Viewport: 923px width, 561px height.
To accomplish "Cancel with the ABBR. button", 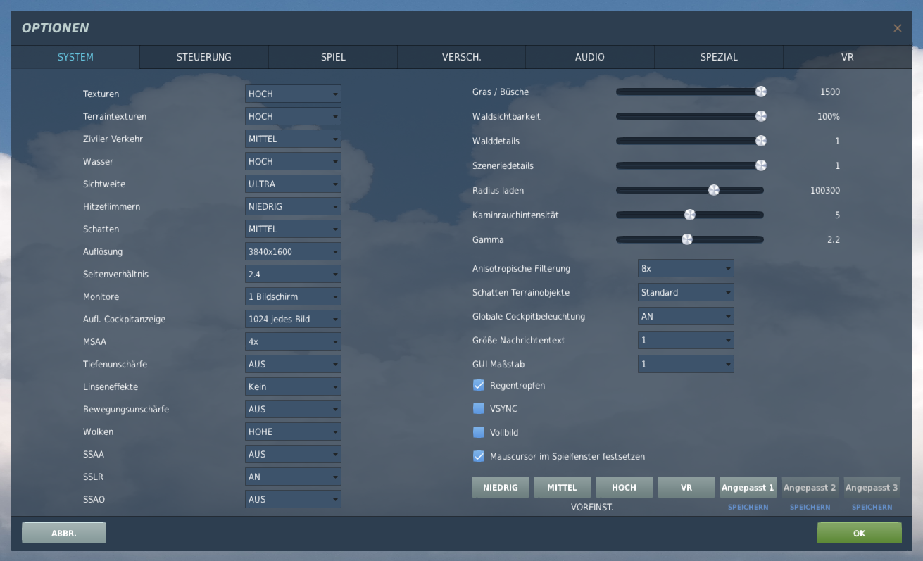I will pyautogui.click(x=64, y=533).
